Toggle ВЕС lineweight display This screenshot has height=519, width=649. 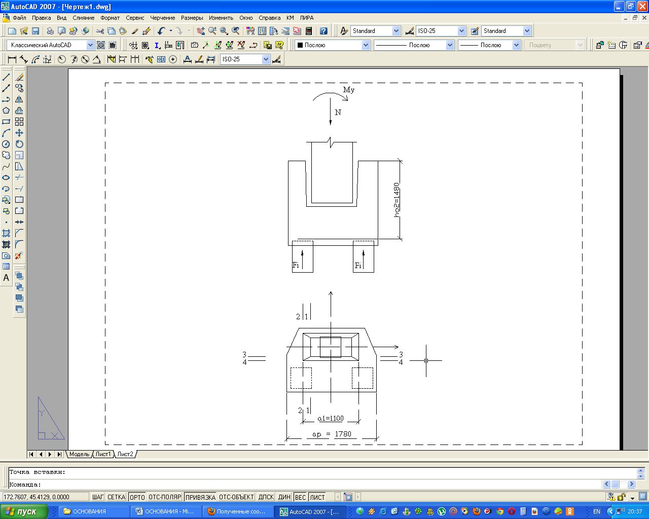(x=301, y=497)
